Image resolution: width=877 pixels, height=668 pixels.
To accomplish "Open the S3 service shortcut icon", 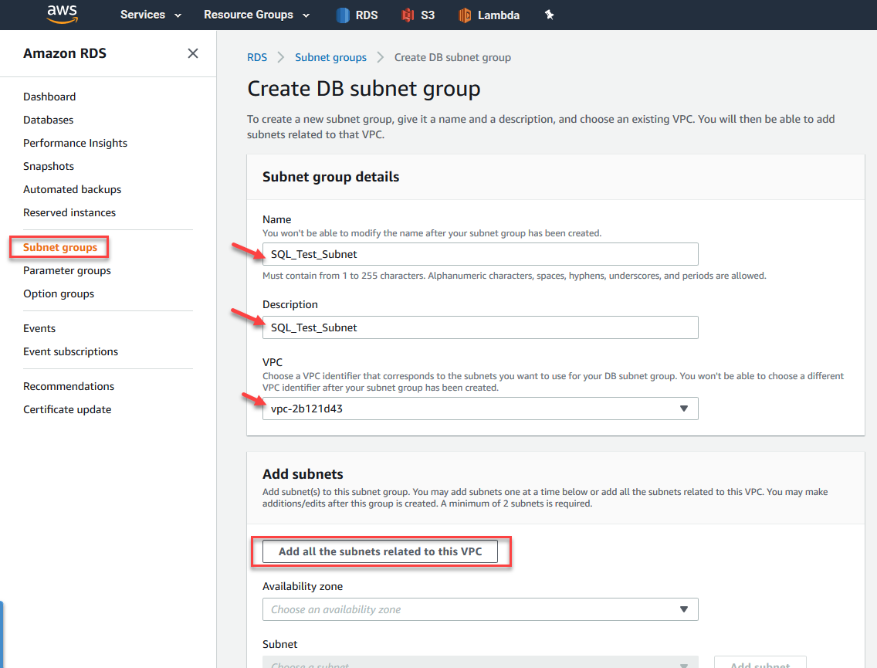I will pyautogui.click(x=408, y=15).
